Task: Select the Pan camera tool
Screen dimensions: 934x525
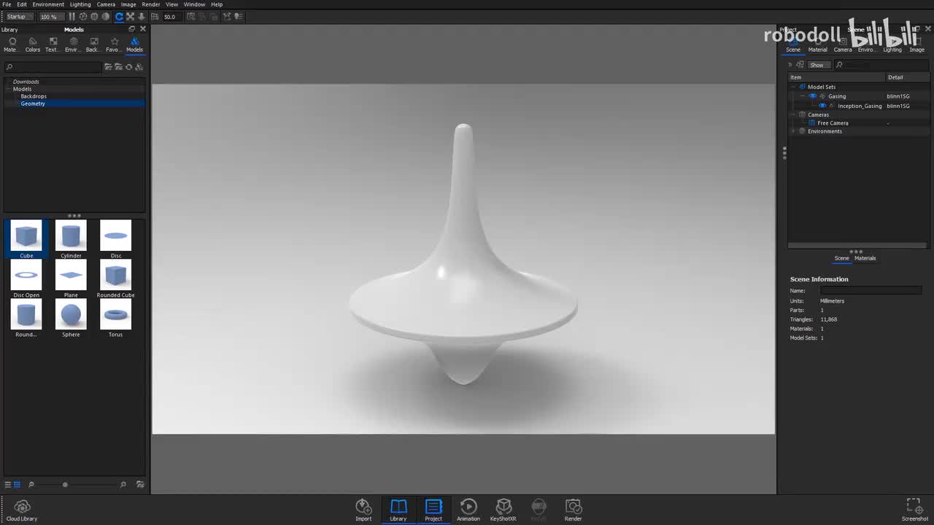Action: pos(130,16)
